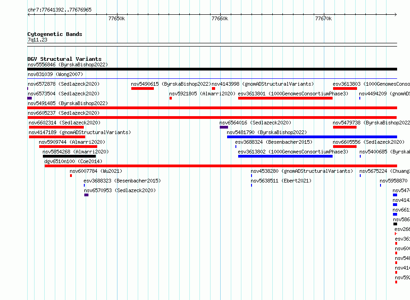Select the red esv3613801 variant bar

click(x=285, y=98)
